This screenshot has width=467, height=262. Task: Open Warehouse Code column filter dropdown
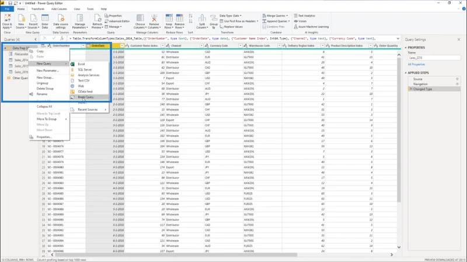coord(279,46)
